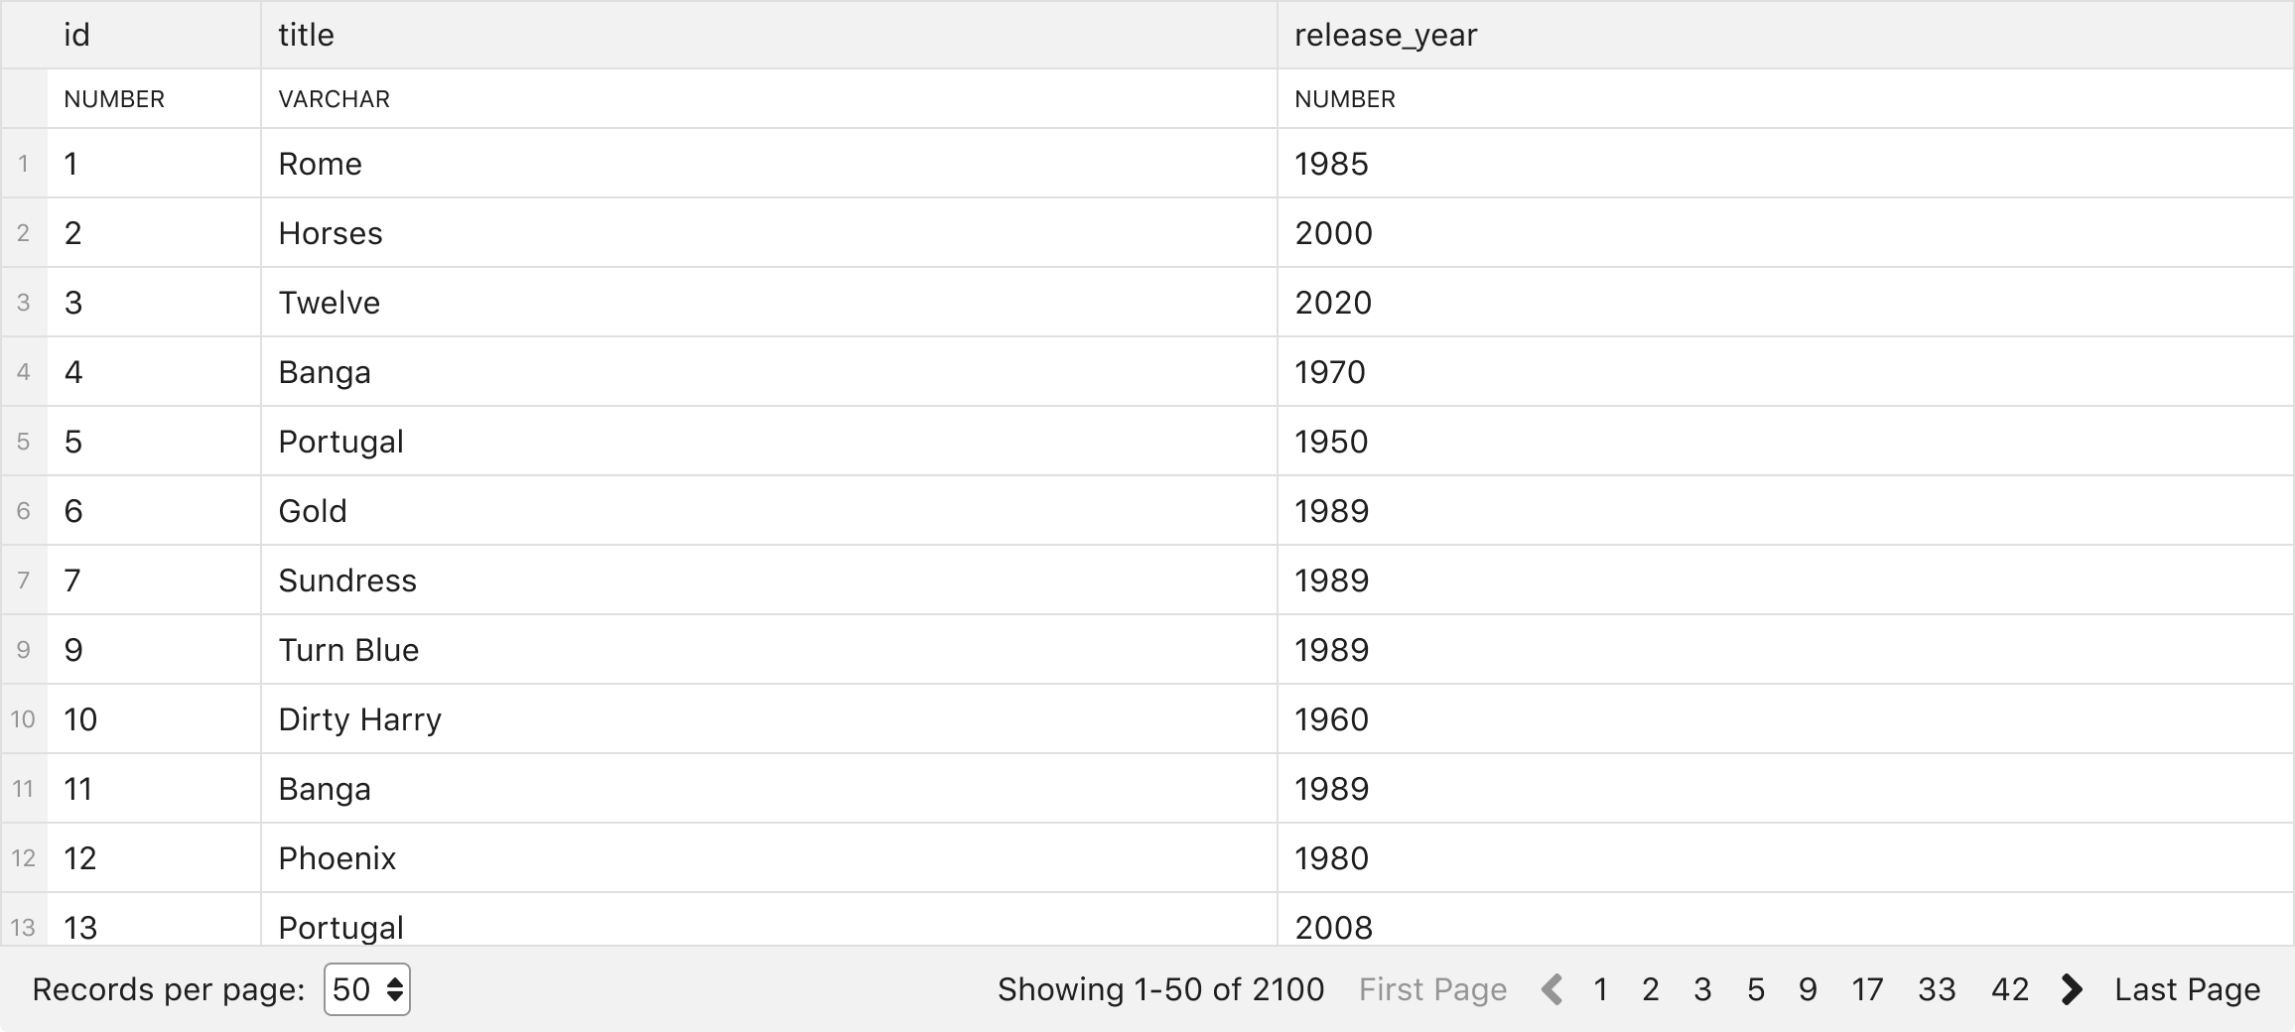The width and height of the screenshot is (2295, 1032).
Task: Go to page 5
Action: tap(1756, 989)
